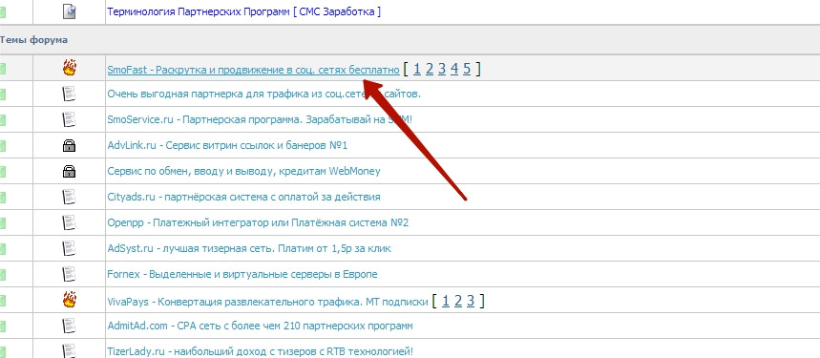Click the pinned icon beside 'Терминология Партнерских Программ'
This screenshot has height=358, width=820.
tap(69, 11)
